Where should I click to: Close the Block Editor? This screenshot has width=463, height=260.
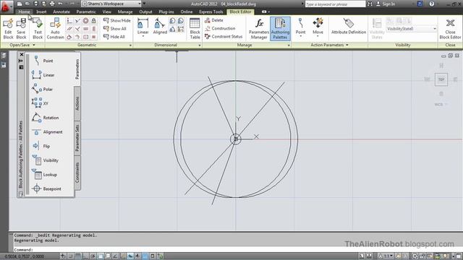point(450,28)
